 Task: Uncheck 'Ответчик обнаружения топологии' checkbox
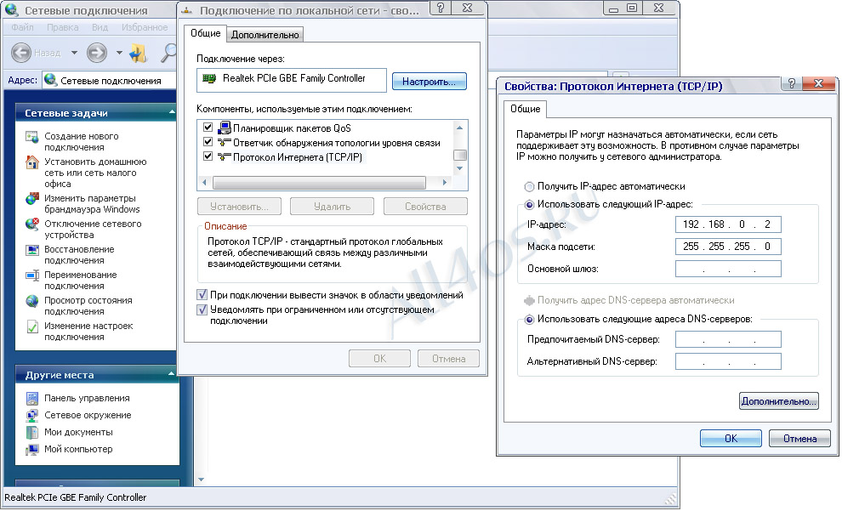pos(208,142)
